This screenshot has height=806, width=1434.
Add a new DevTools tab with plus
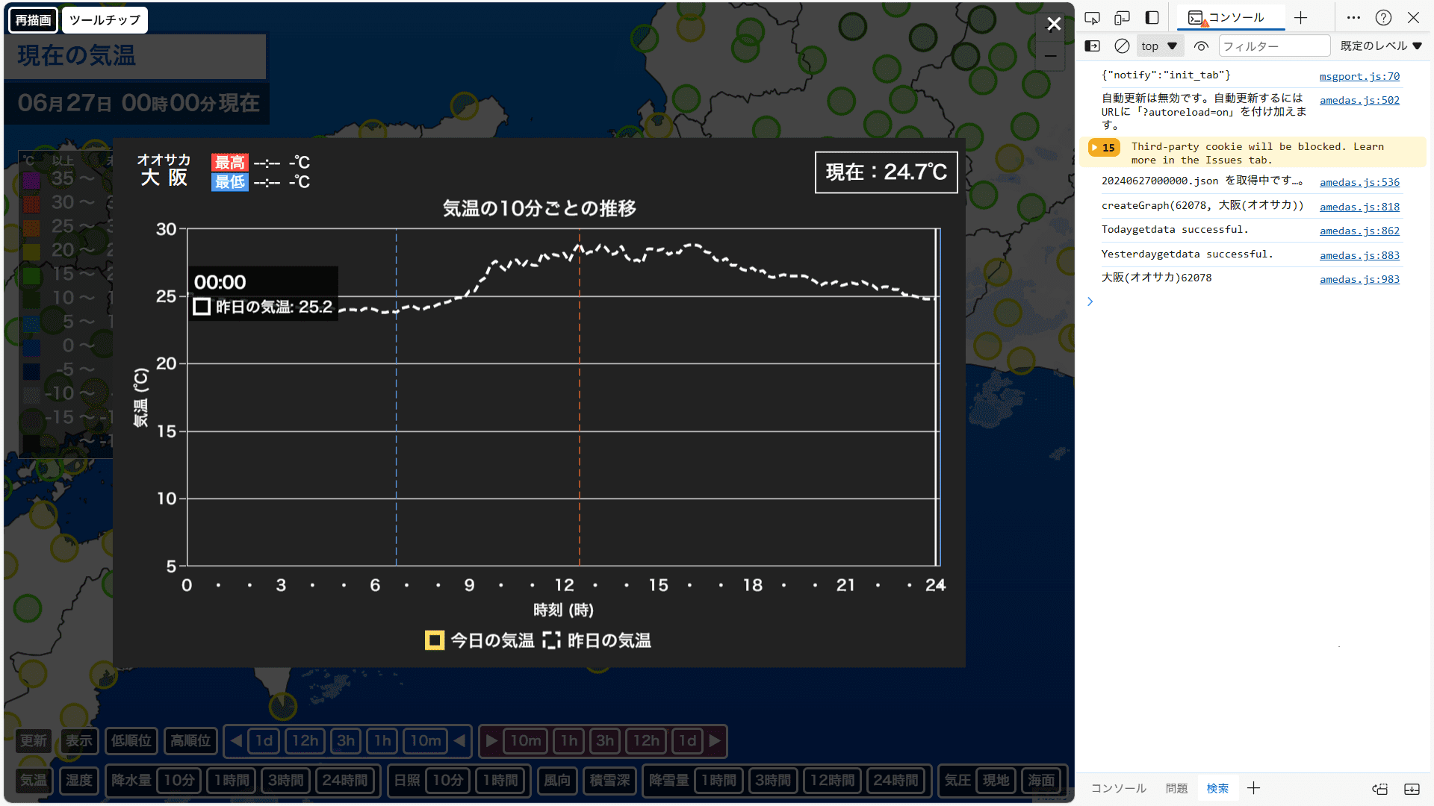tap(1301, 18)
